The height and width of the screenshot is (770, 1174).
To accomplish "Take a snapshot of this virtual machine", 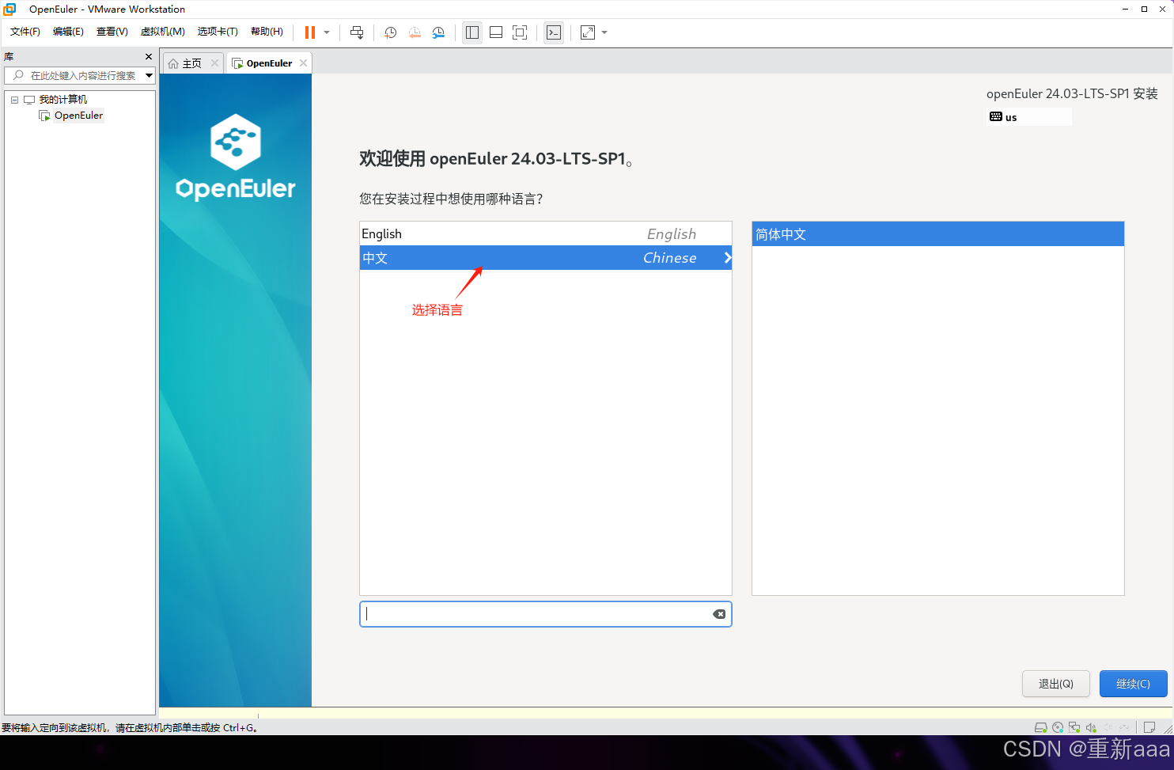I will coord(391,32).
